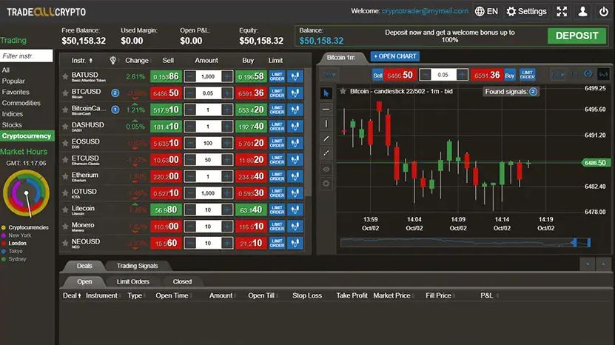Open the chart timeframe dropdown
The image size is (615, 345).
pos(329,75)
